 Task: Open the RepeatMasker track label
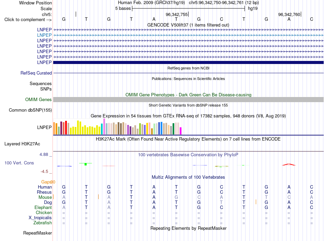coord(38,233)
